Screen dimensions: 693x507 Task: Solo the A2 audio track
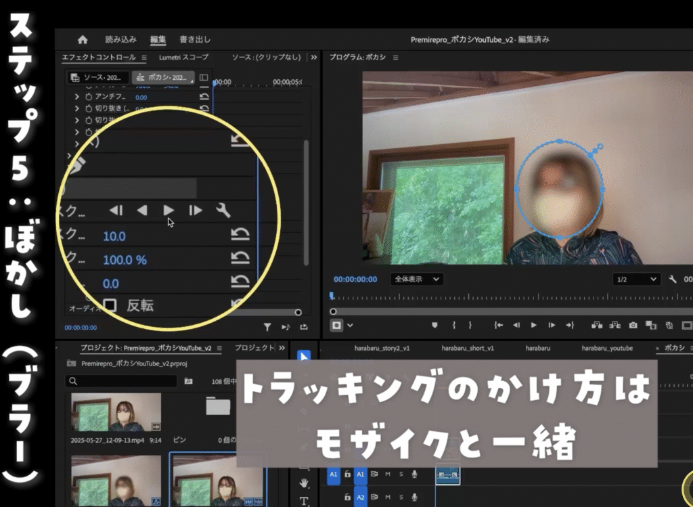coord(401,498)
